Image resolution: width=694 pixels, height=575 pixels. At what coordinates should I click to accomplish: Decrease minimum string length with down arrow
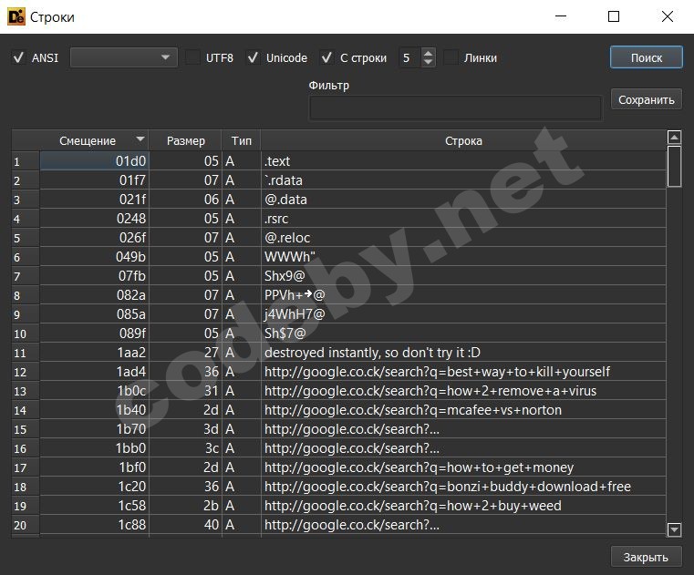click(428, 62)
